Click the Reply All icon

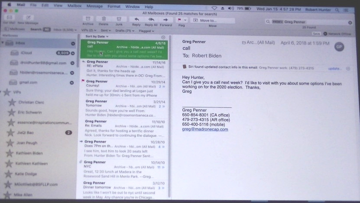(x=151, y=19)
